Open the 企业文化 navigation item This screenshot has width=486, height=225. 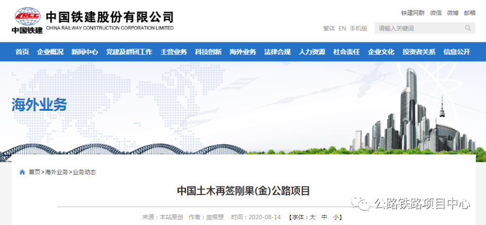tap(381, 52)
